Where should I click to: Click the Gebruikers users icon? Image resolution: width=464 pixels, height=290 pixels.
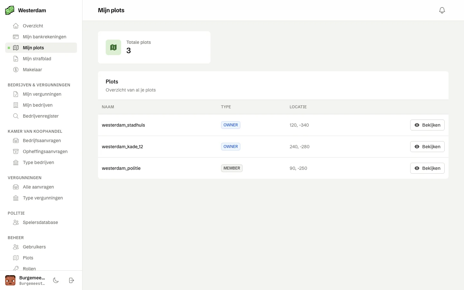[x=16, y=247]
